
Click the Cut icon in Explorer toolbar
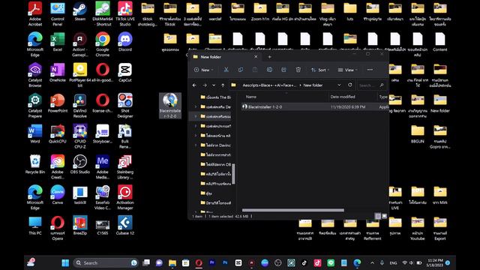[226, 70]
